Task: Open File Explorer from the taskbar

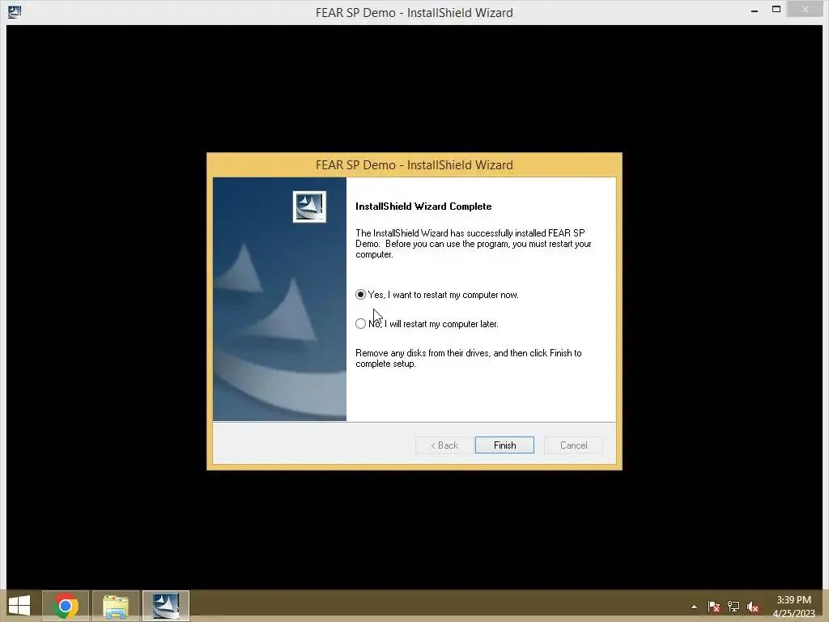Action: [x=116, y=606]
